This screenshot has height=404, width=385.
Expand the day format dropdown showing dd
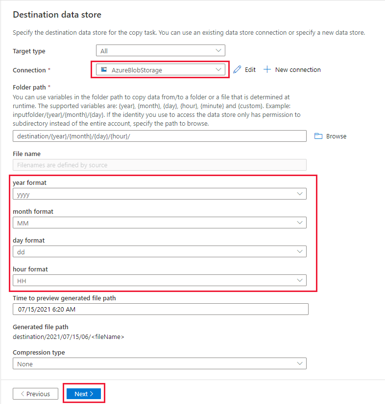pyautogui.click(x=159, y=251)
